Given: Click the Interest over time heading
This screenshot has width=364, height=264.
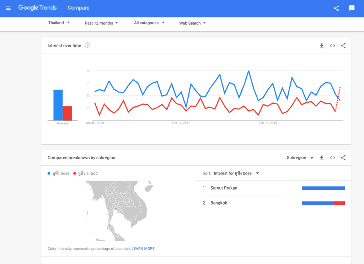Looking at the screenshot, I should (x=64, y=46).
